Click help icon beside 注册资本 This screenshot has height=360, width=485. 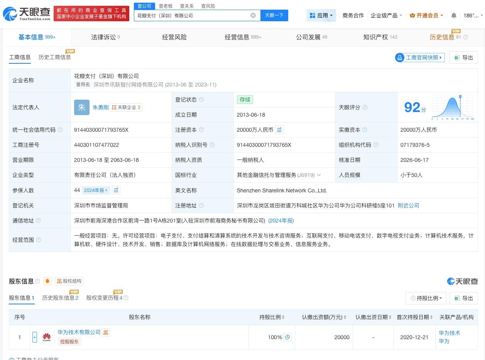pos(201,130)
